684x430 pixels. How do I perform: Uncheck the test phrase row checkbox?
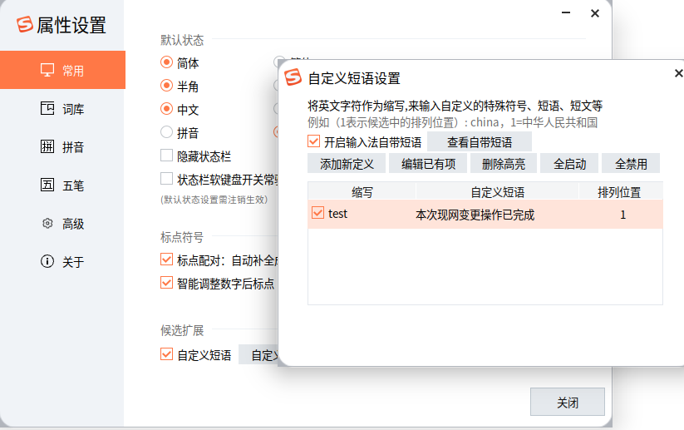(318, 213)
